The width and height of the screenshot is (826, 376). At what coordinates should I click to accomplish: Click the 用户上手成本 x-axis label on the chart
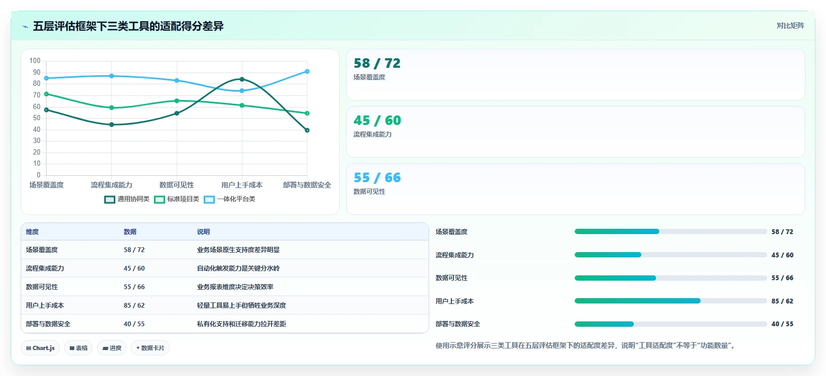click(242, 185)
